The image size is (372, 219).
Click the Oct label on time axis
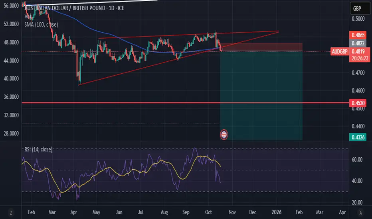click(208, 212)
